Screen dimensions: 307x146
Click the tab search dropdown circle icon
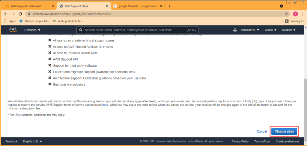pos(281,6)
